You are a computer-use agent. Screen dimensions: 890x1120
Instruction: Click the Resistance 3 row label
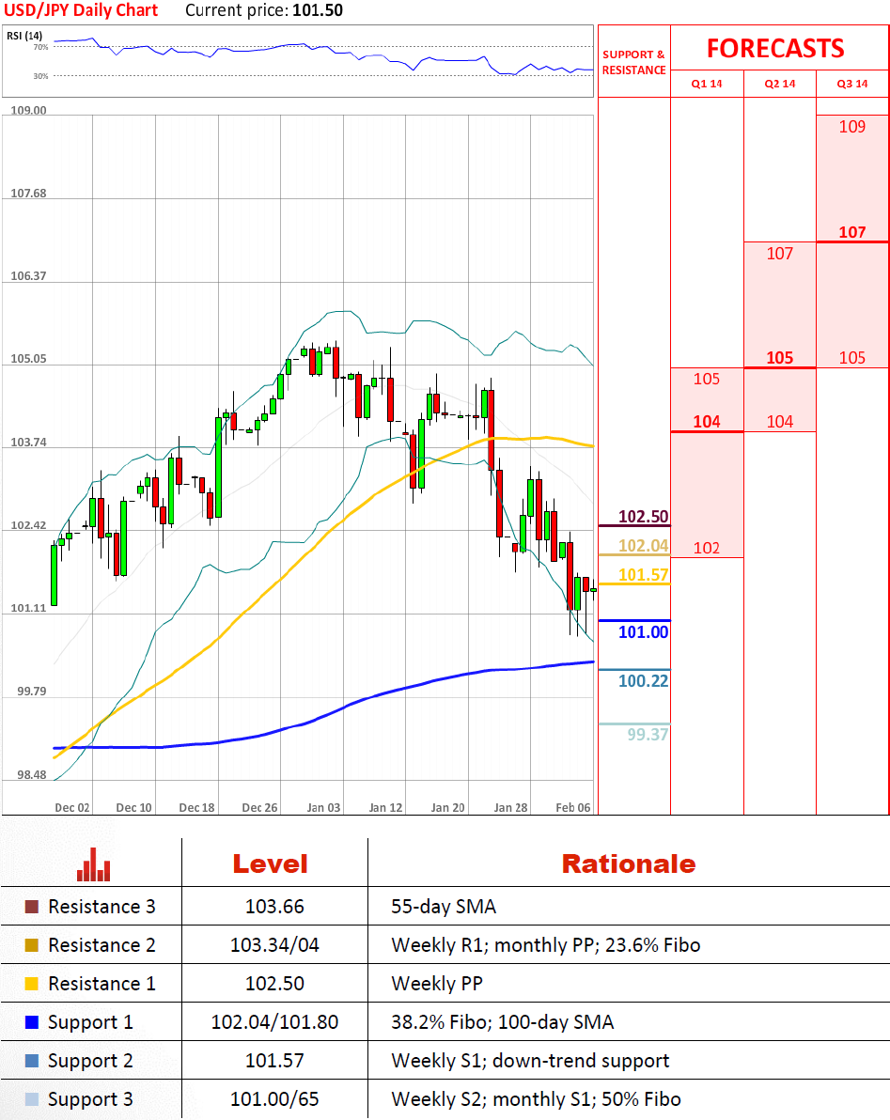(x=101, y=907)
